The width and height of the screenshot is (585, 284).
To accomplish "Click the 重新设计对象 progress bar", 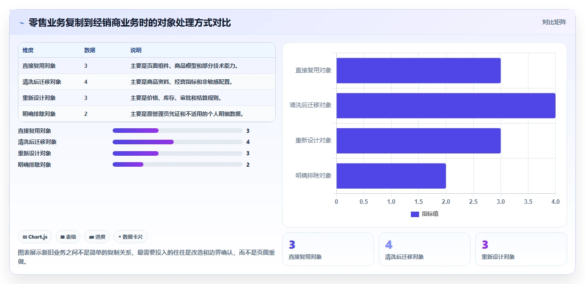I will (x=177, y=153).
